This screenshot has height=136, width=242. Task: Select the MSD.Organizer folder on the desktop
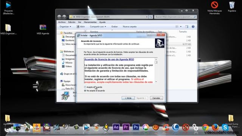pyautogui.click(x=8, y=29)
